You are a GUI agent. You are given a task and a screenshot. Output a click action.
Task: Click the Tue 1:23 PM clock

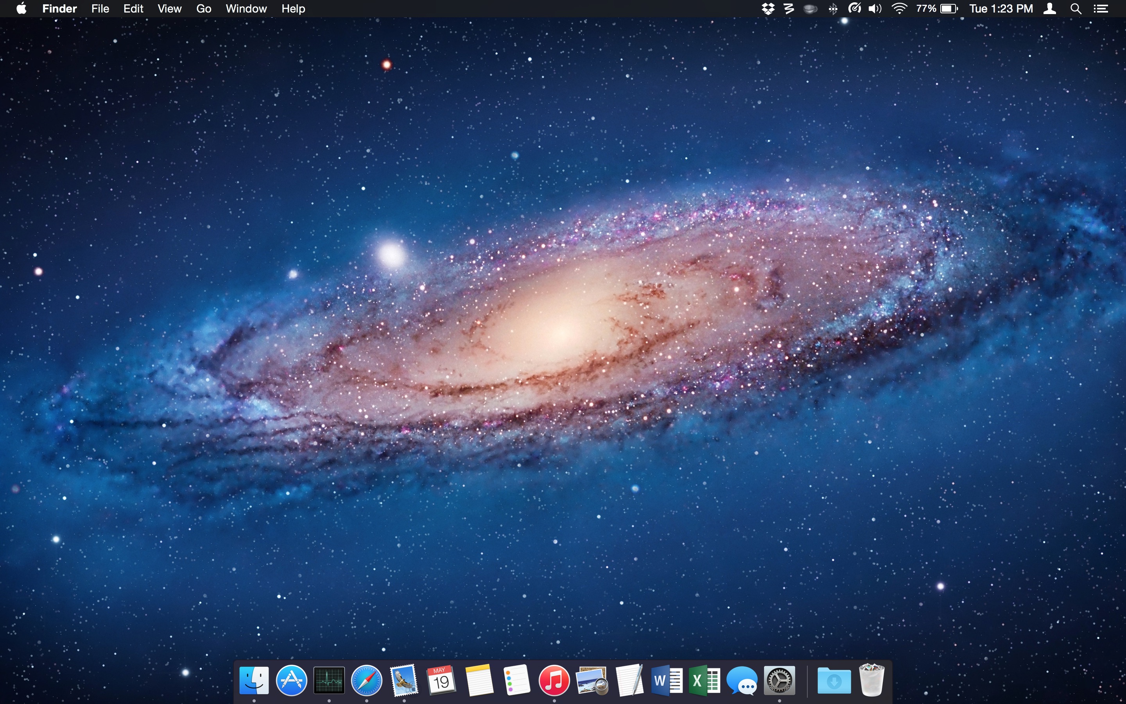click(x=1001, y=8)
